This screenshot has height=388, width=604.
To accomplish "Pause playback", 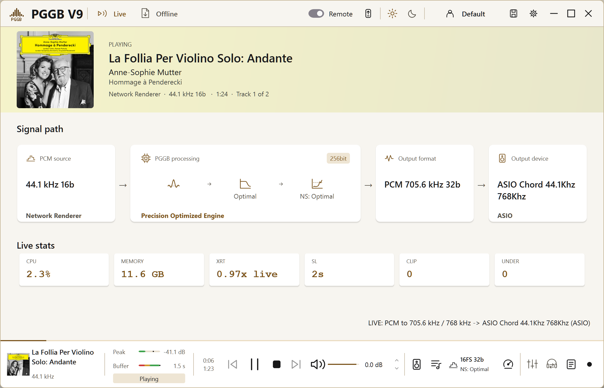I will (254, 365).
